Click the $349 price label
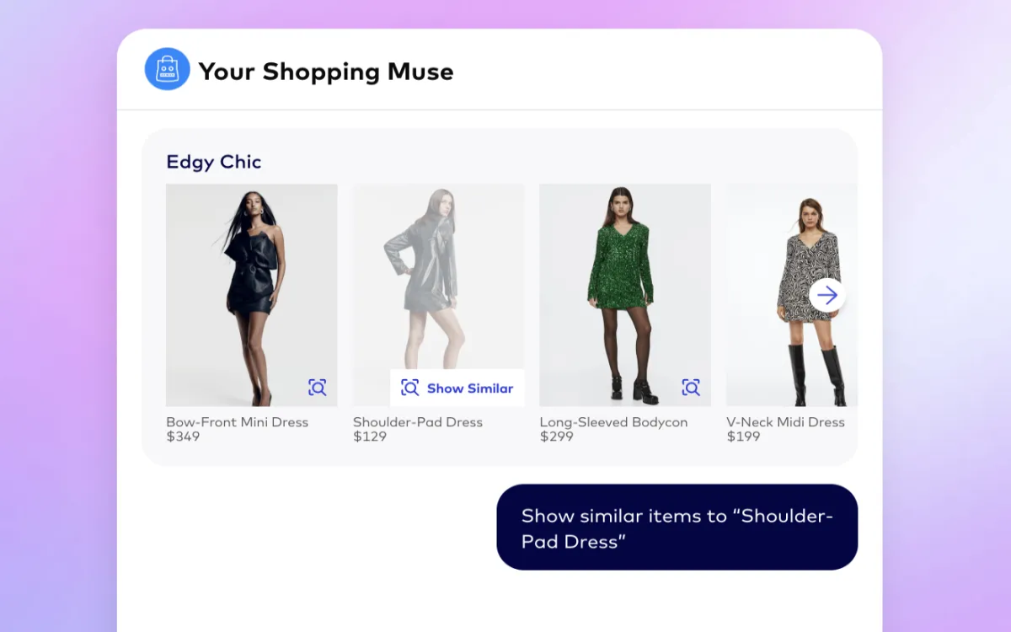 click(x=183, y=437)
